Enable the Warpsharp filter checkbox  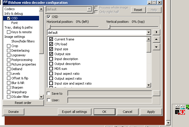[9, 92]
